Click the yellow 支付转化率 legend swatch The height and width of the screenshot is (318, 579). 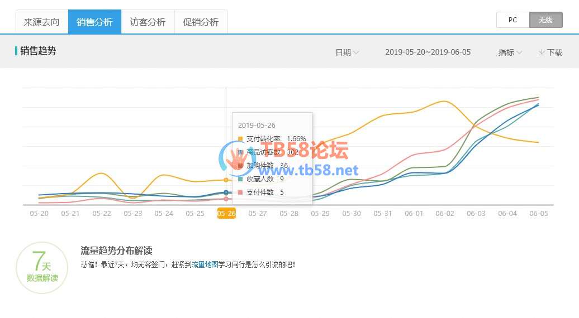click(x=240, y=139)
